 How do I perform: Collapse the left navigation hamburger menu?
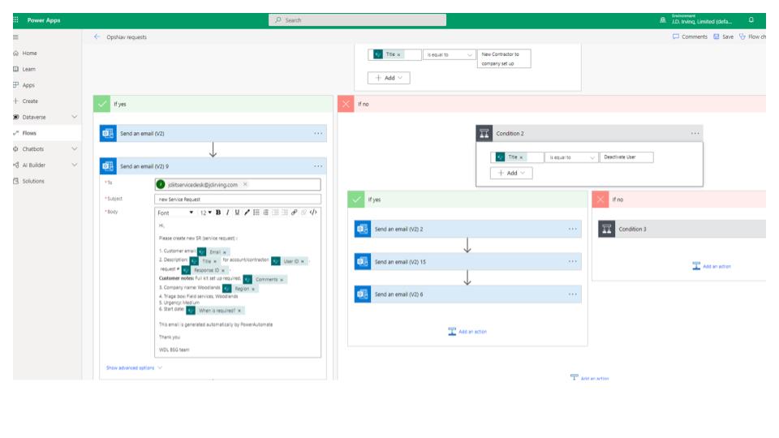point(16,36)
